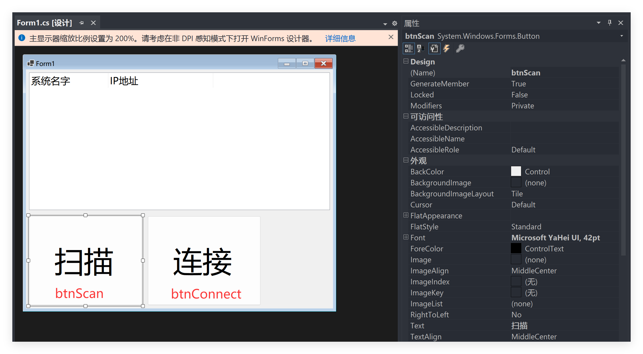Maximize the Form1 designer window
This screenshot has height=354, width=643.
(305, 63)
